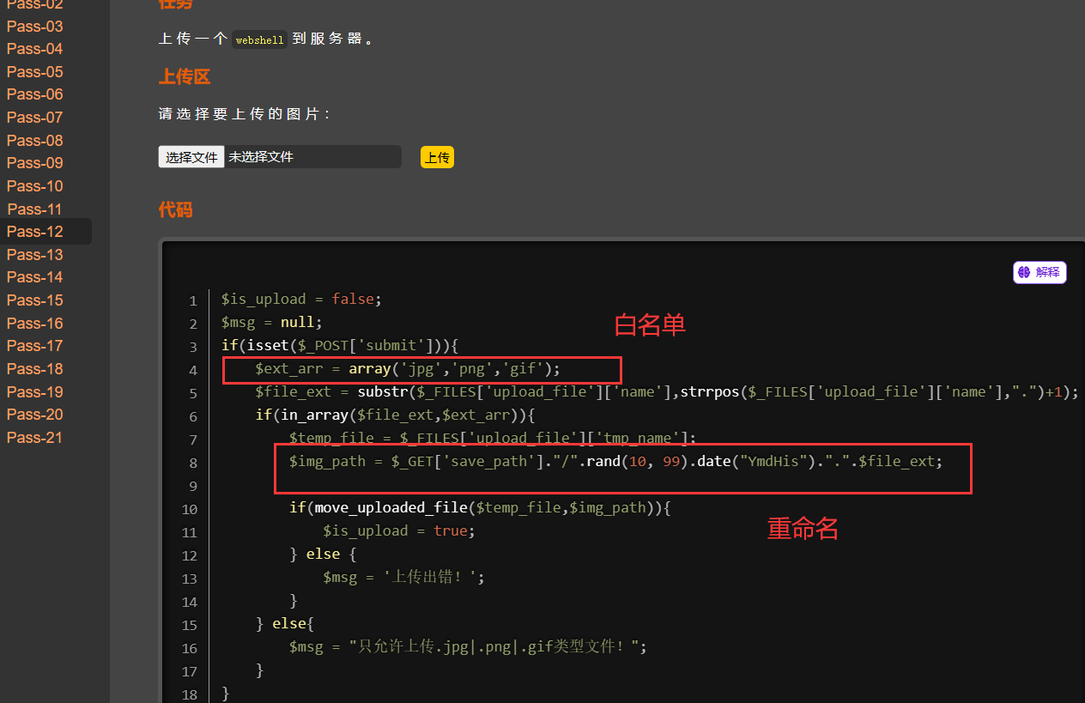This screenshot has height=703, width=1085.
Task: Navigate to Pass-17 in sidebar
Action: pos(35,346)
